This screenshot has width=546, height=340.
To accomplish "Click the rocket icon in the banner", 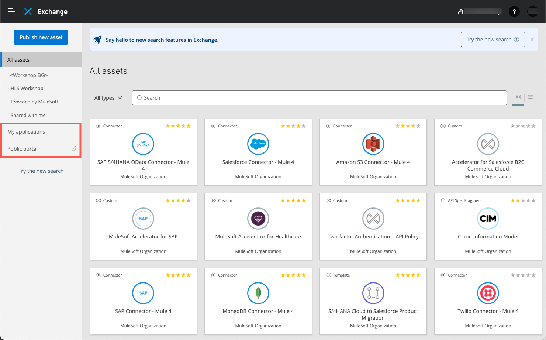I will click(x=98, y=40).
